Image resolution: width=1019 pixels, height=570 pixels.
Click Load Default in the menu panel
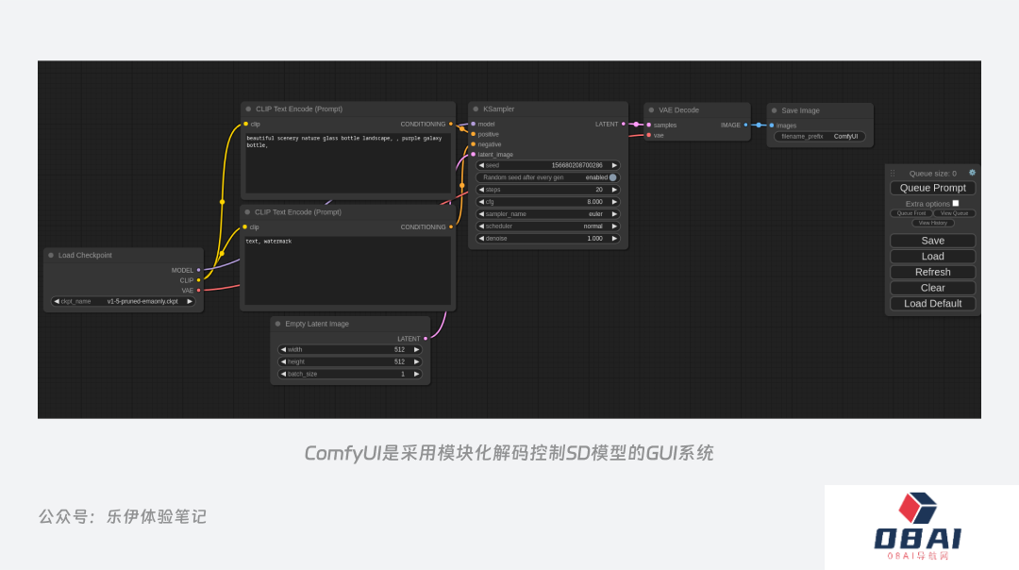click(932, 304)
